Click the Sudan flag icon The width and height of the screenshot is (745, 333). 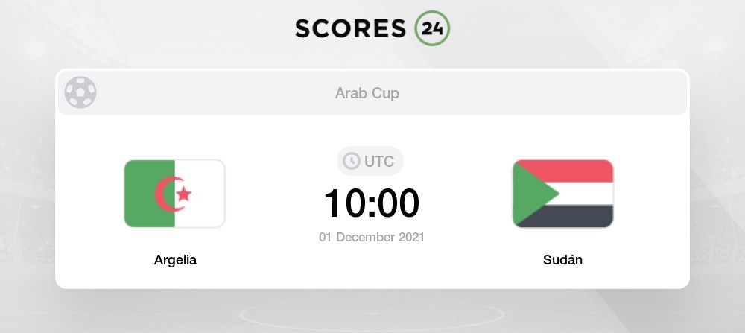[x=562, y=194]
